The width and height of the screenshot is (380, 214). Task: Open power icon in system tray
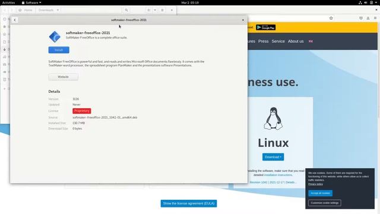pyautogui.click(x=372, y=2)
